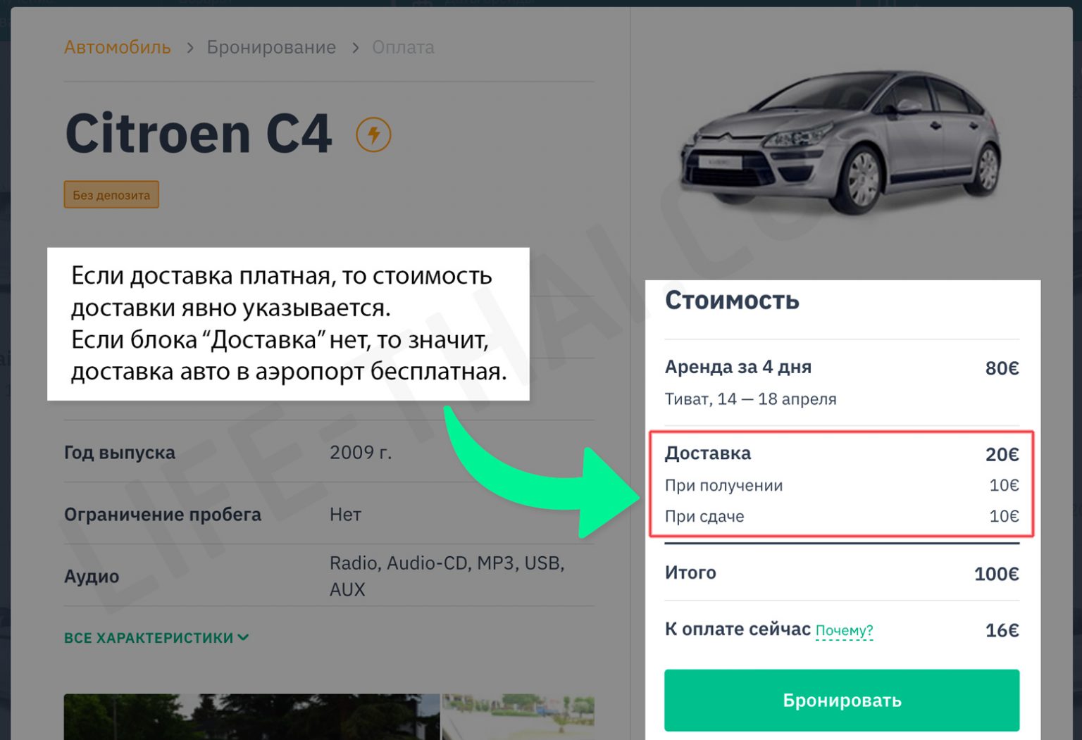1082x740 pixels.
Task: Click the Нет mileage limit value
Action: [345, 515]
